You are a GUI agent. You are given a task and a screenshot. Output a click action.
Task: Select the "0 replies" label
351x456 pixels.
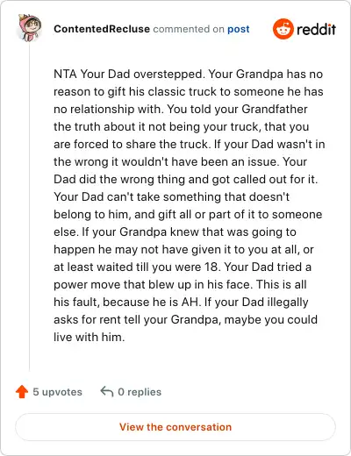pos(140,392)
